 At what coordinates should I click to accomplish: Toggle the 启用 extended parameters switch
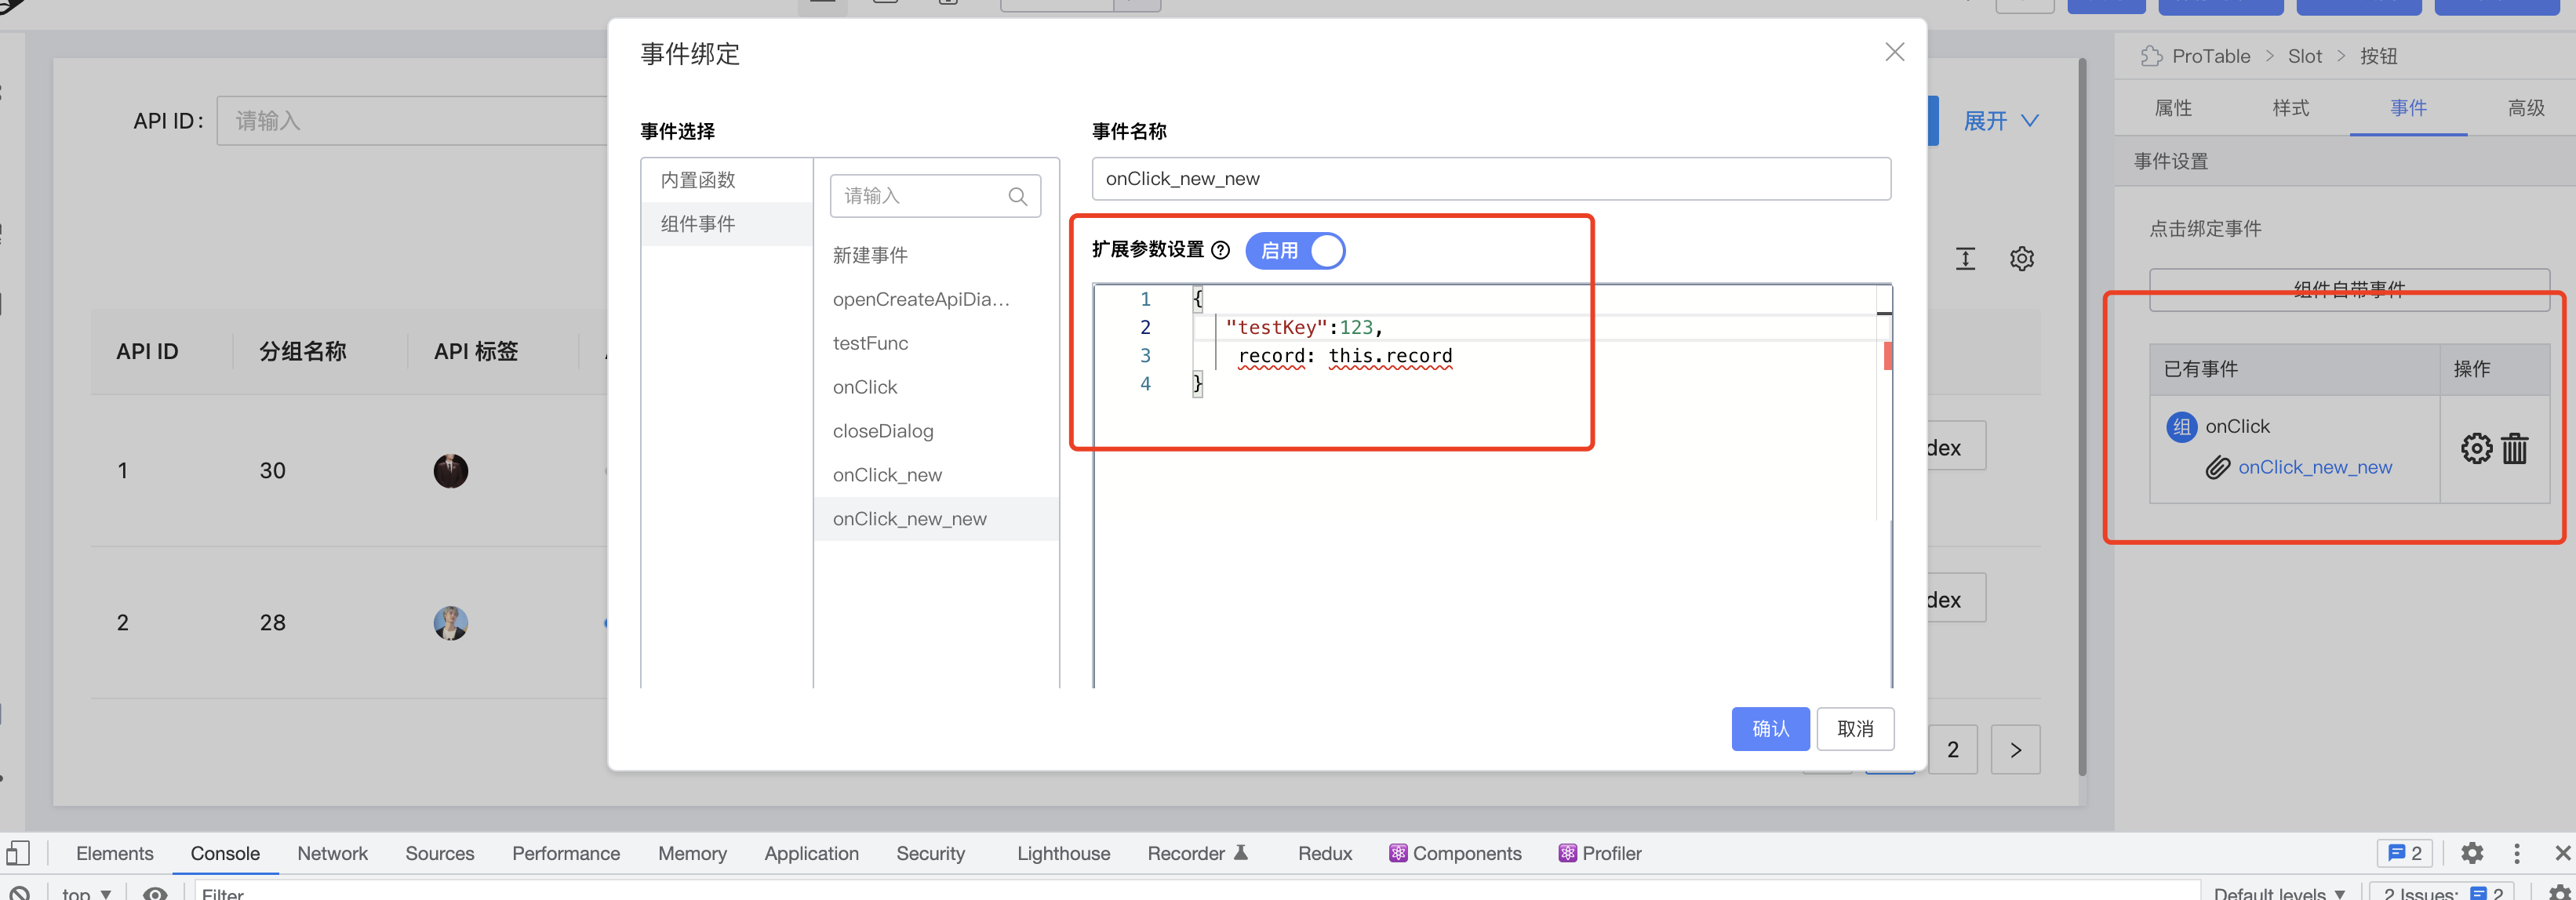pyautogui.click(x=1295, y=251)
